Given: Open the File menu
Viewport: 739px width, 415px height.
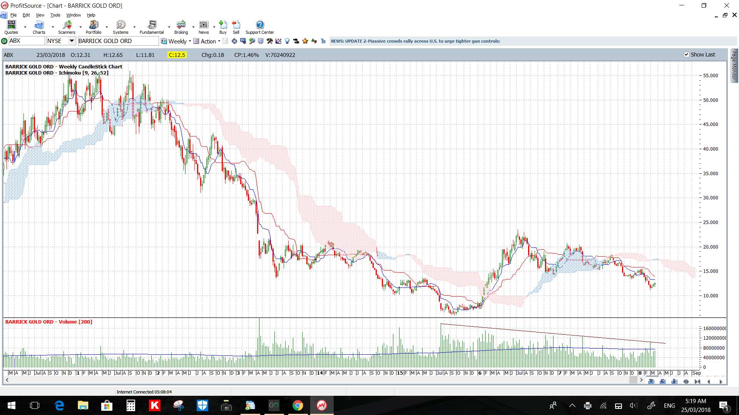Looking at the screenshot, I should tap(13, 15).
